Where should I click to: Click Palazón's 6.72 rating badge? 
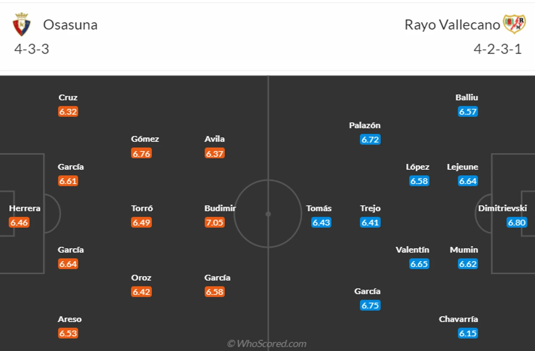[x=370, y=140]
